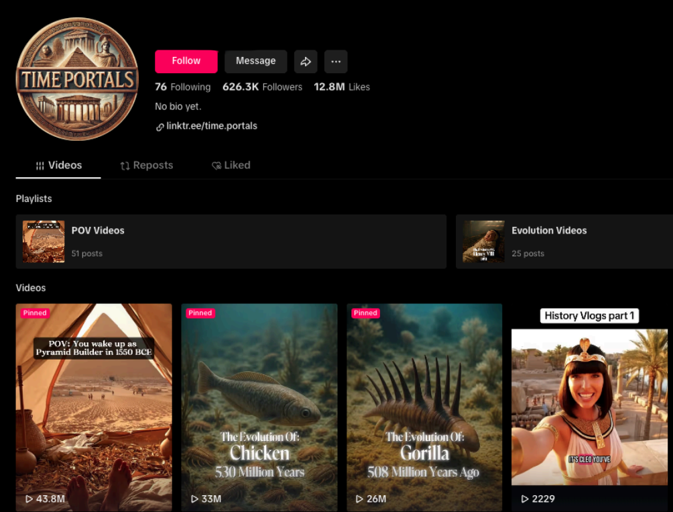This screenshot has height=512, width=673.
Task: View the 626.3K Followers list
Action: pyautogui.click(x=262, y=87)
